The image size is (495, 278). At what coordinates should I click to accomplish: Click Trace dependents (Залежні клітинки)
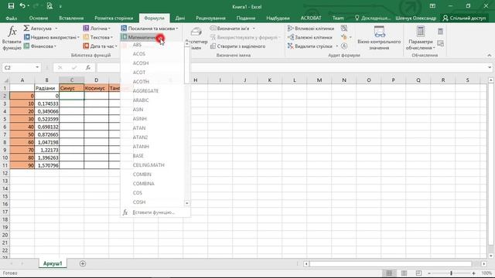pos(310,37)
